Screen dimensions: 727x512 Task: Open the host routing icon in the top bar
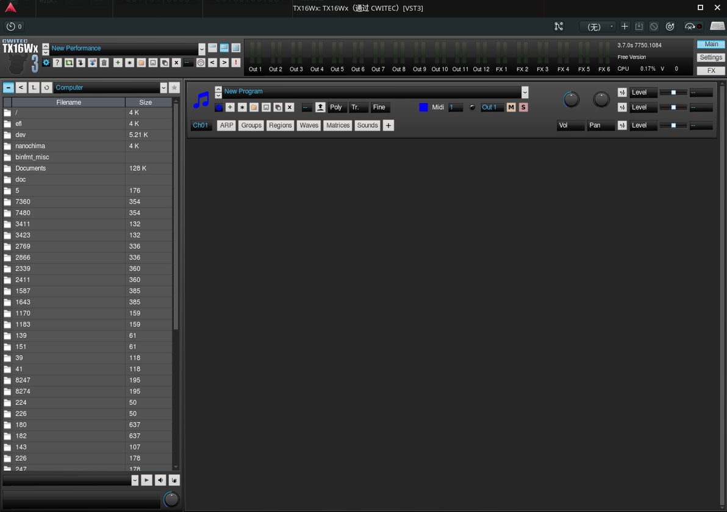(559, 26)
